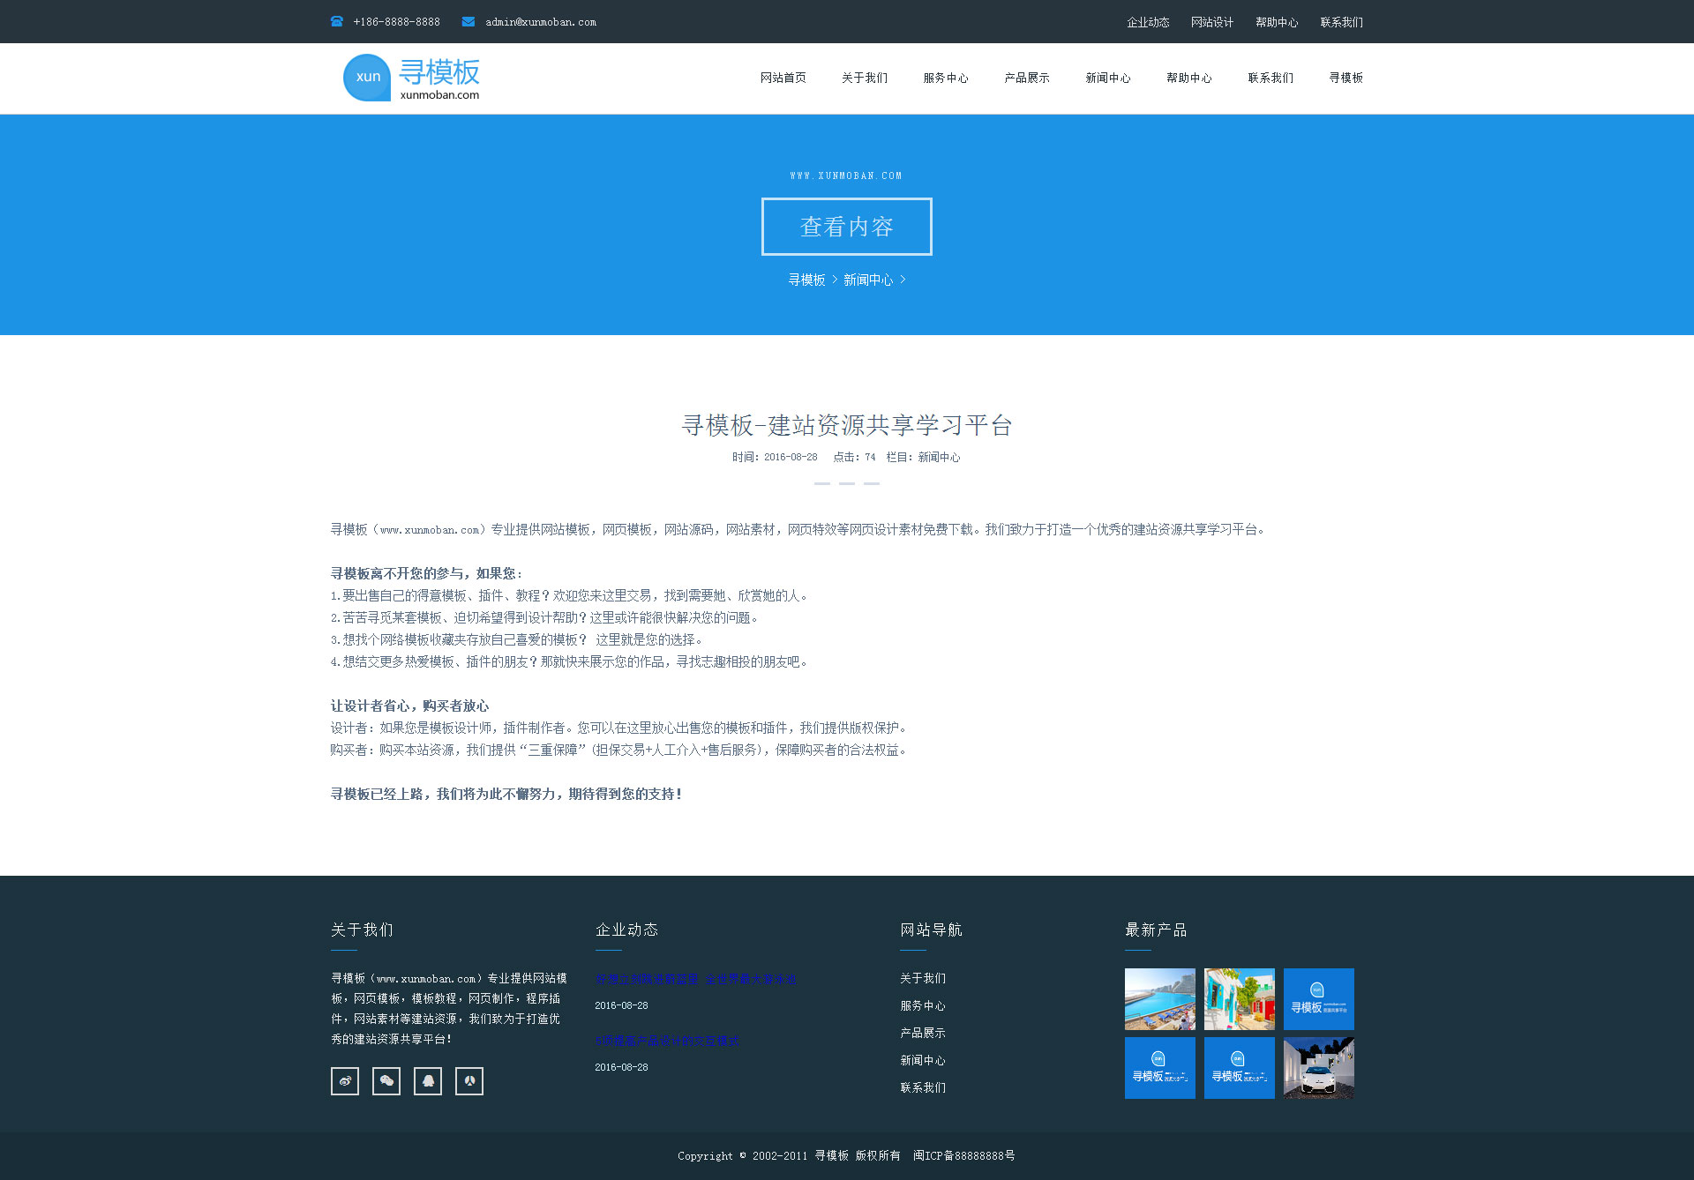Open the swimming pool product thumbnail
1694x1180 pixels.
1159,998
